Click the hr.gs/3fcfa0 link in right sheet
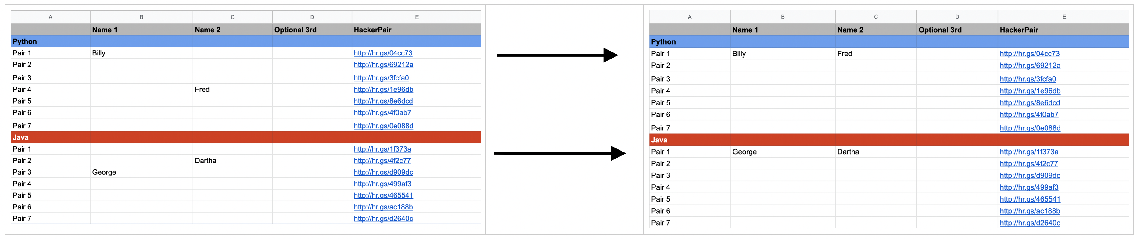This screenshot has width=1137, height=239. point(1028,79)
